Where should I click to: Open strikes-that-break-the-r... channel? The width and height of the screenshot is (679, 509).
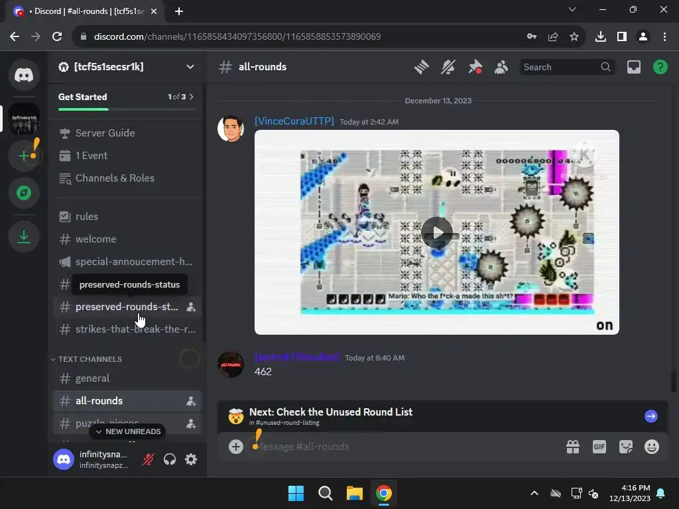point(127,329)
